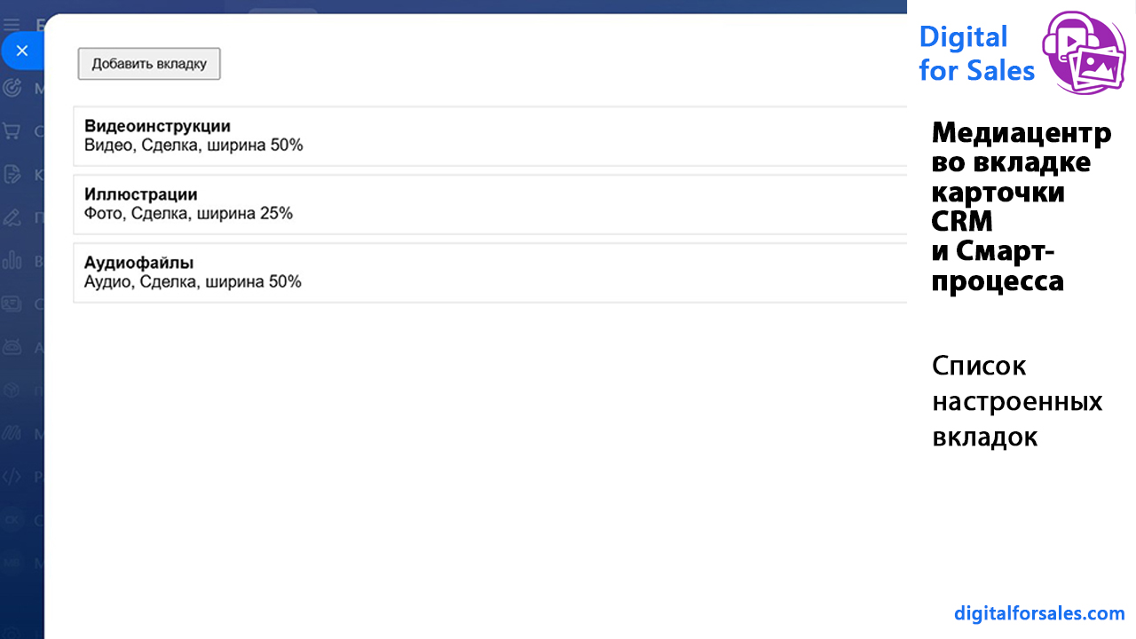Open the Видеоинструкции tab entry
Viewport: 1136px width, 639px height.
coord(157,127)
